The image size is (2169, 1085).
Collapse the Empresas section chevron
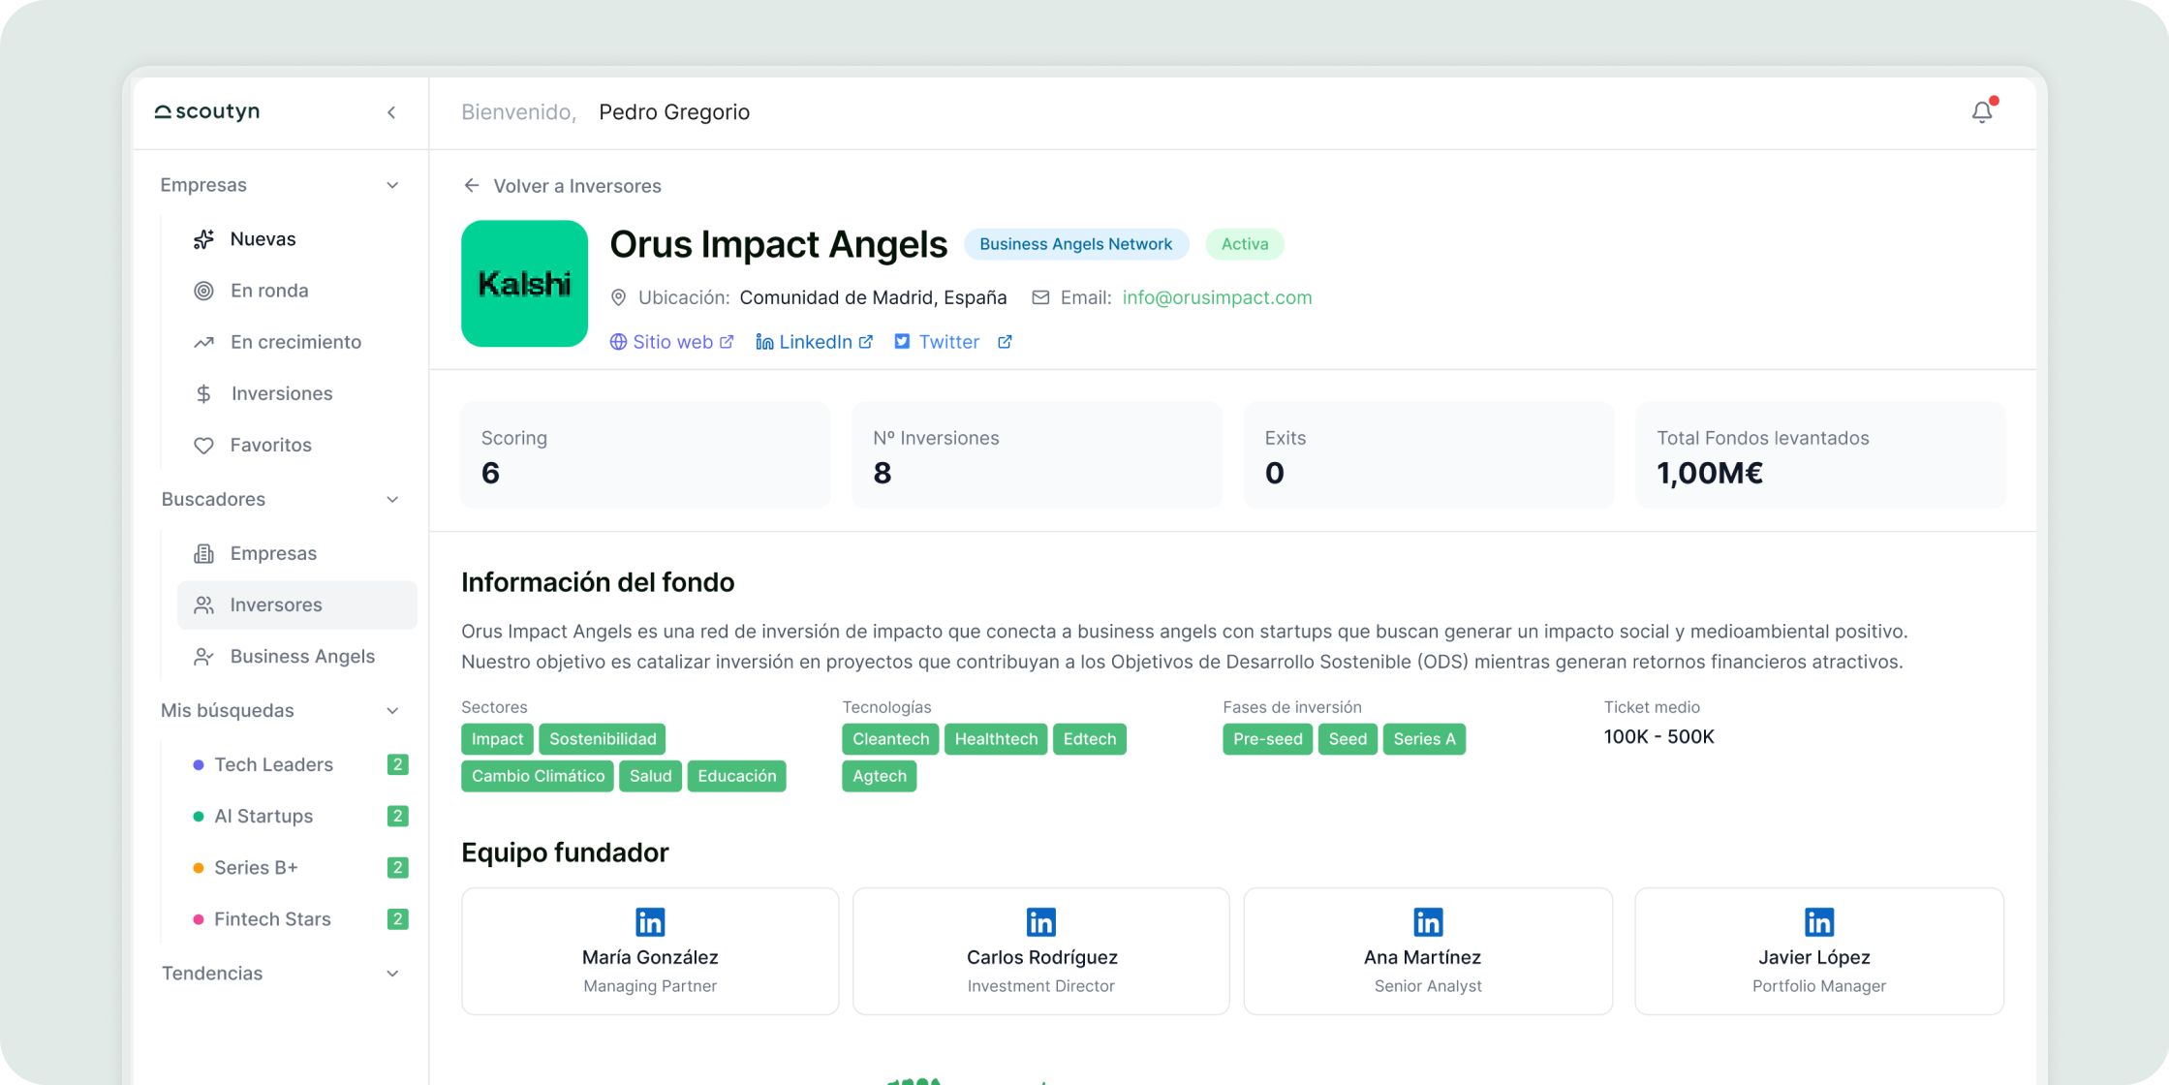(392, 185)
